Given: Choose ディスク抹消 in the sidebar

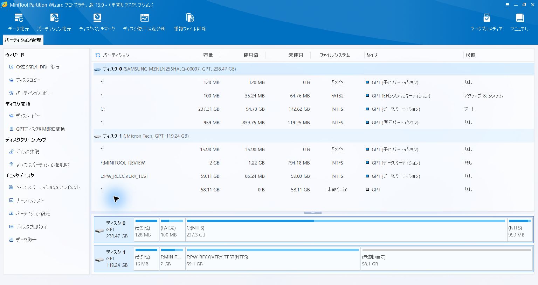Looking at the screenshot, I should [25, 152].
